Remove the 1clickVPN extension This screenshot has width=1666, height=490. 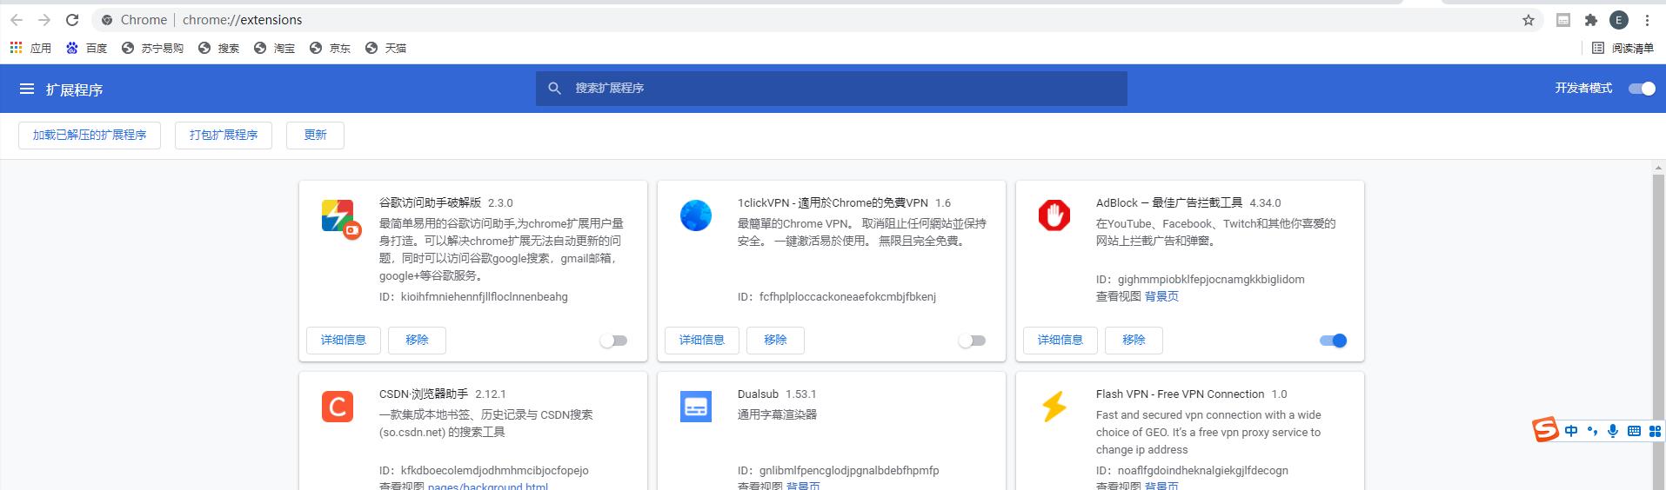[x=775, y=340]
